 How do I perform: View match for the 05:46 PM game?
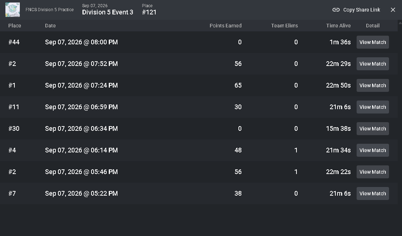click(x=372, y=172)
